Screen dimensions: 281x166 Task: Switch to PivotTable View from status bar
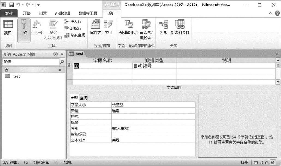click(261, 162)
